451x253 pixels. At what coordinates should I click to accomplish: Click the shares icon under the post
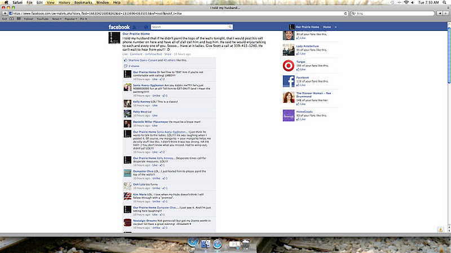click(125, 66)
